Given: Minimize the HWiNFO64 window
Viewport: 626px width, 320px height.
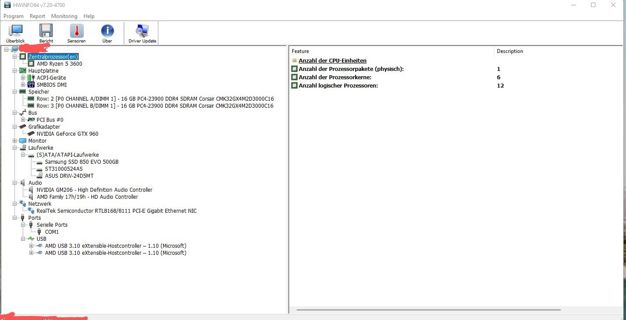Looking at the screenshot, I should pyautogui.click(x=574, y=5).
